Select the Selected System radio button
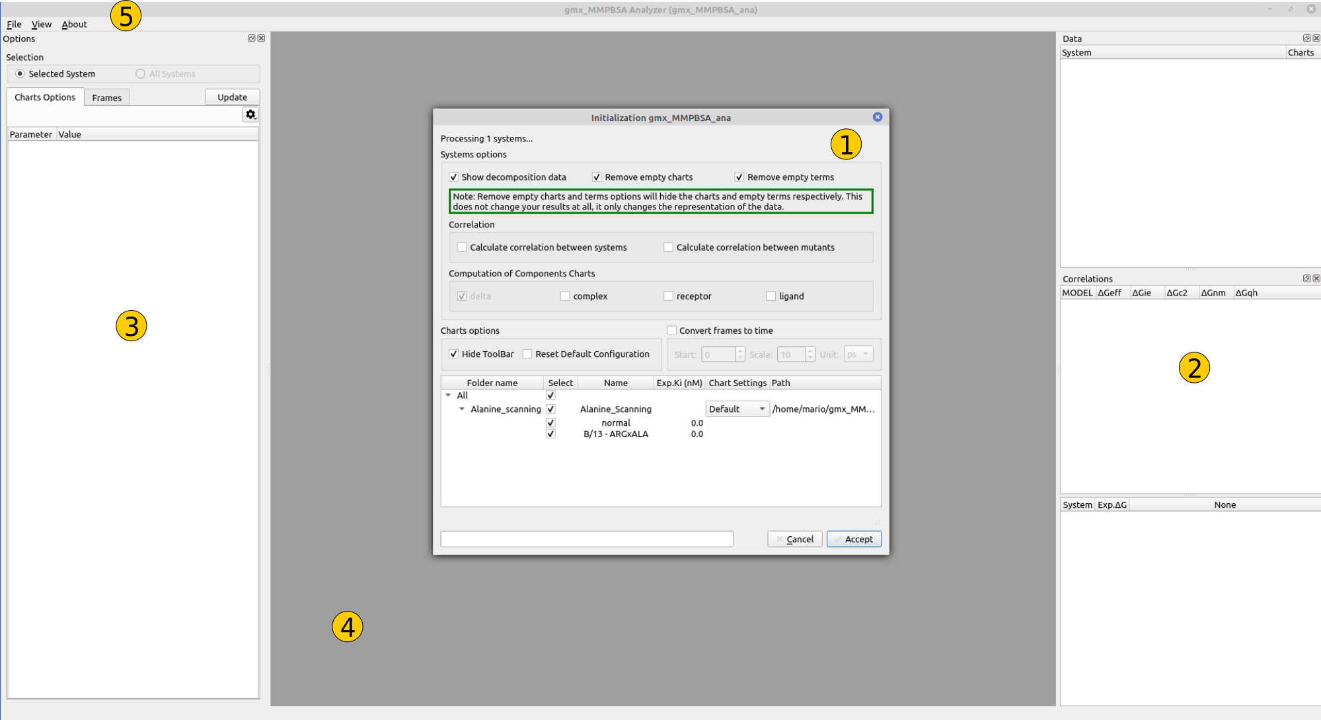The height and width of the screenshot is (720, 1321). [20, 73]
